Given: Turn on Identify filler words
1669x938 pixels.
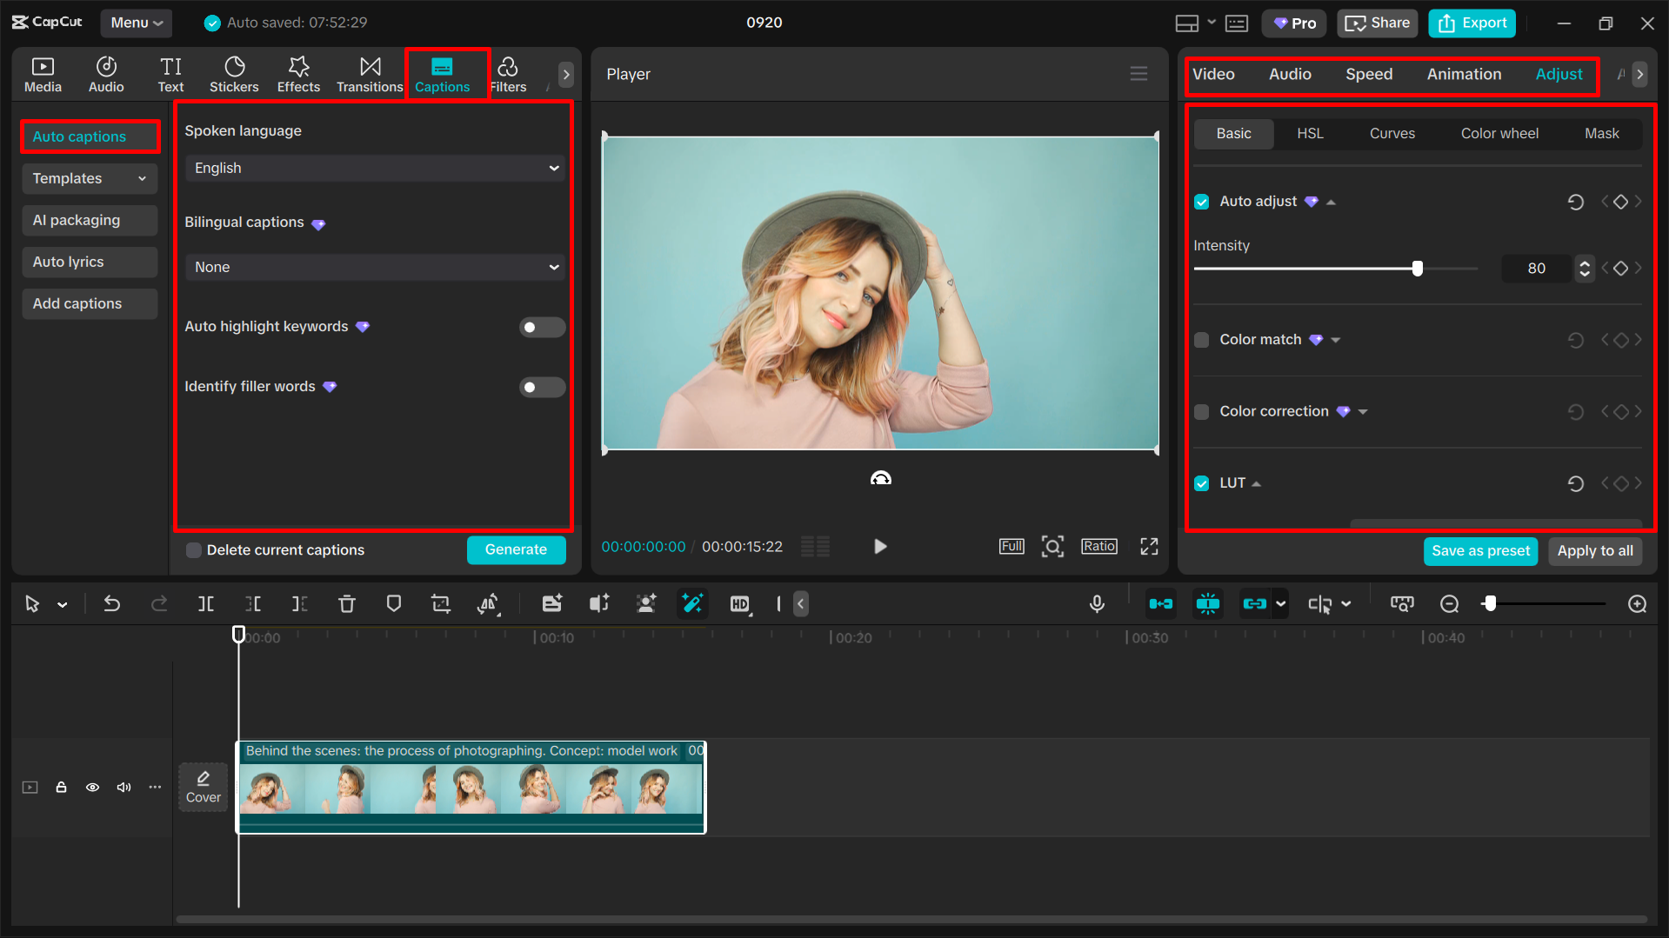Looking at the screenshot, I should [x=542, y=387].
